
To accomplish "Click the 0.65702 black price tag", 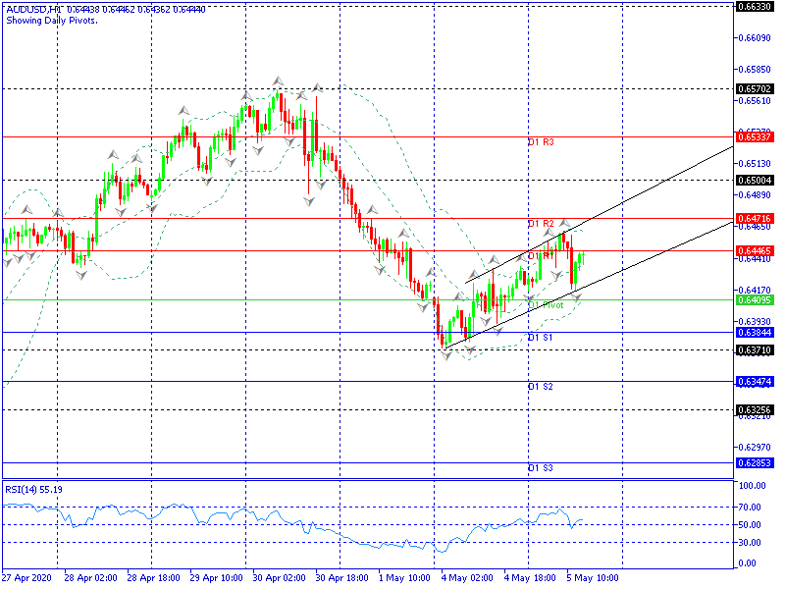I will (x=755, y=89).
